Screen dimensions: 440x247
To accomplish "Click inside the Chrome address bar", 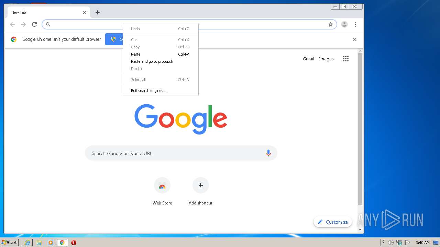I will click(189, 24).
